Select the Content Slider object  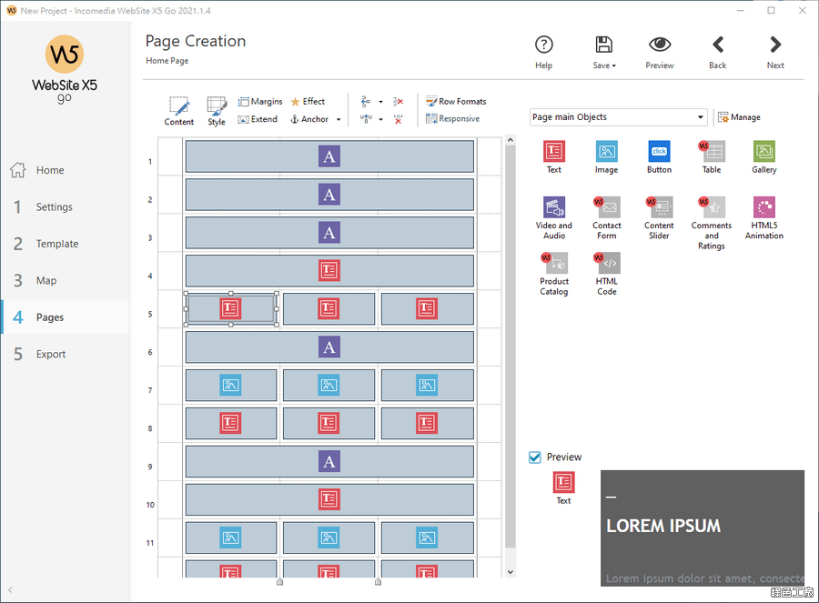(659, 217)
